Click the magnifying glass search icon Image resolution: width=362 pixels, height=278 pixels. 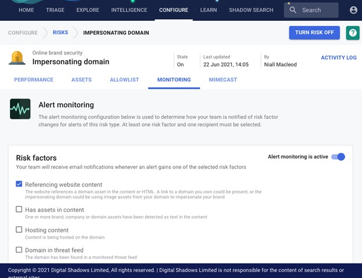tap(293, 10)
